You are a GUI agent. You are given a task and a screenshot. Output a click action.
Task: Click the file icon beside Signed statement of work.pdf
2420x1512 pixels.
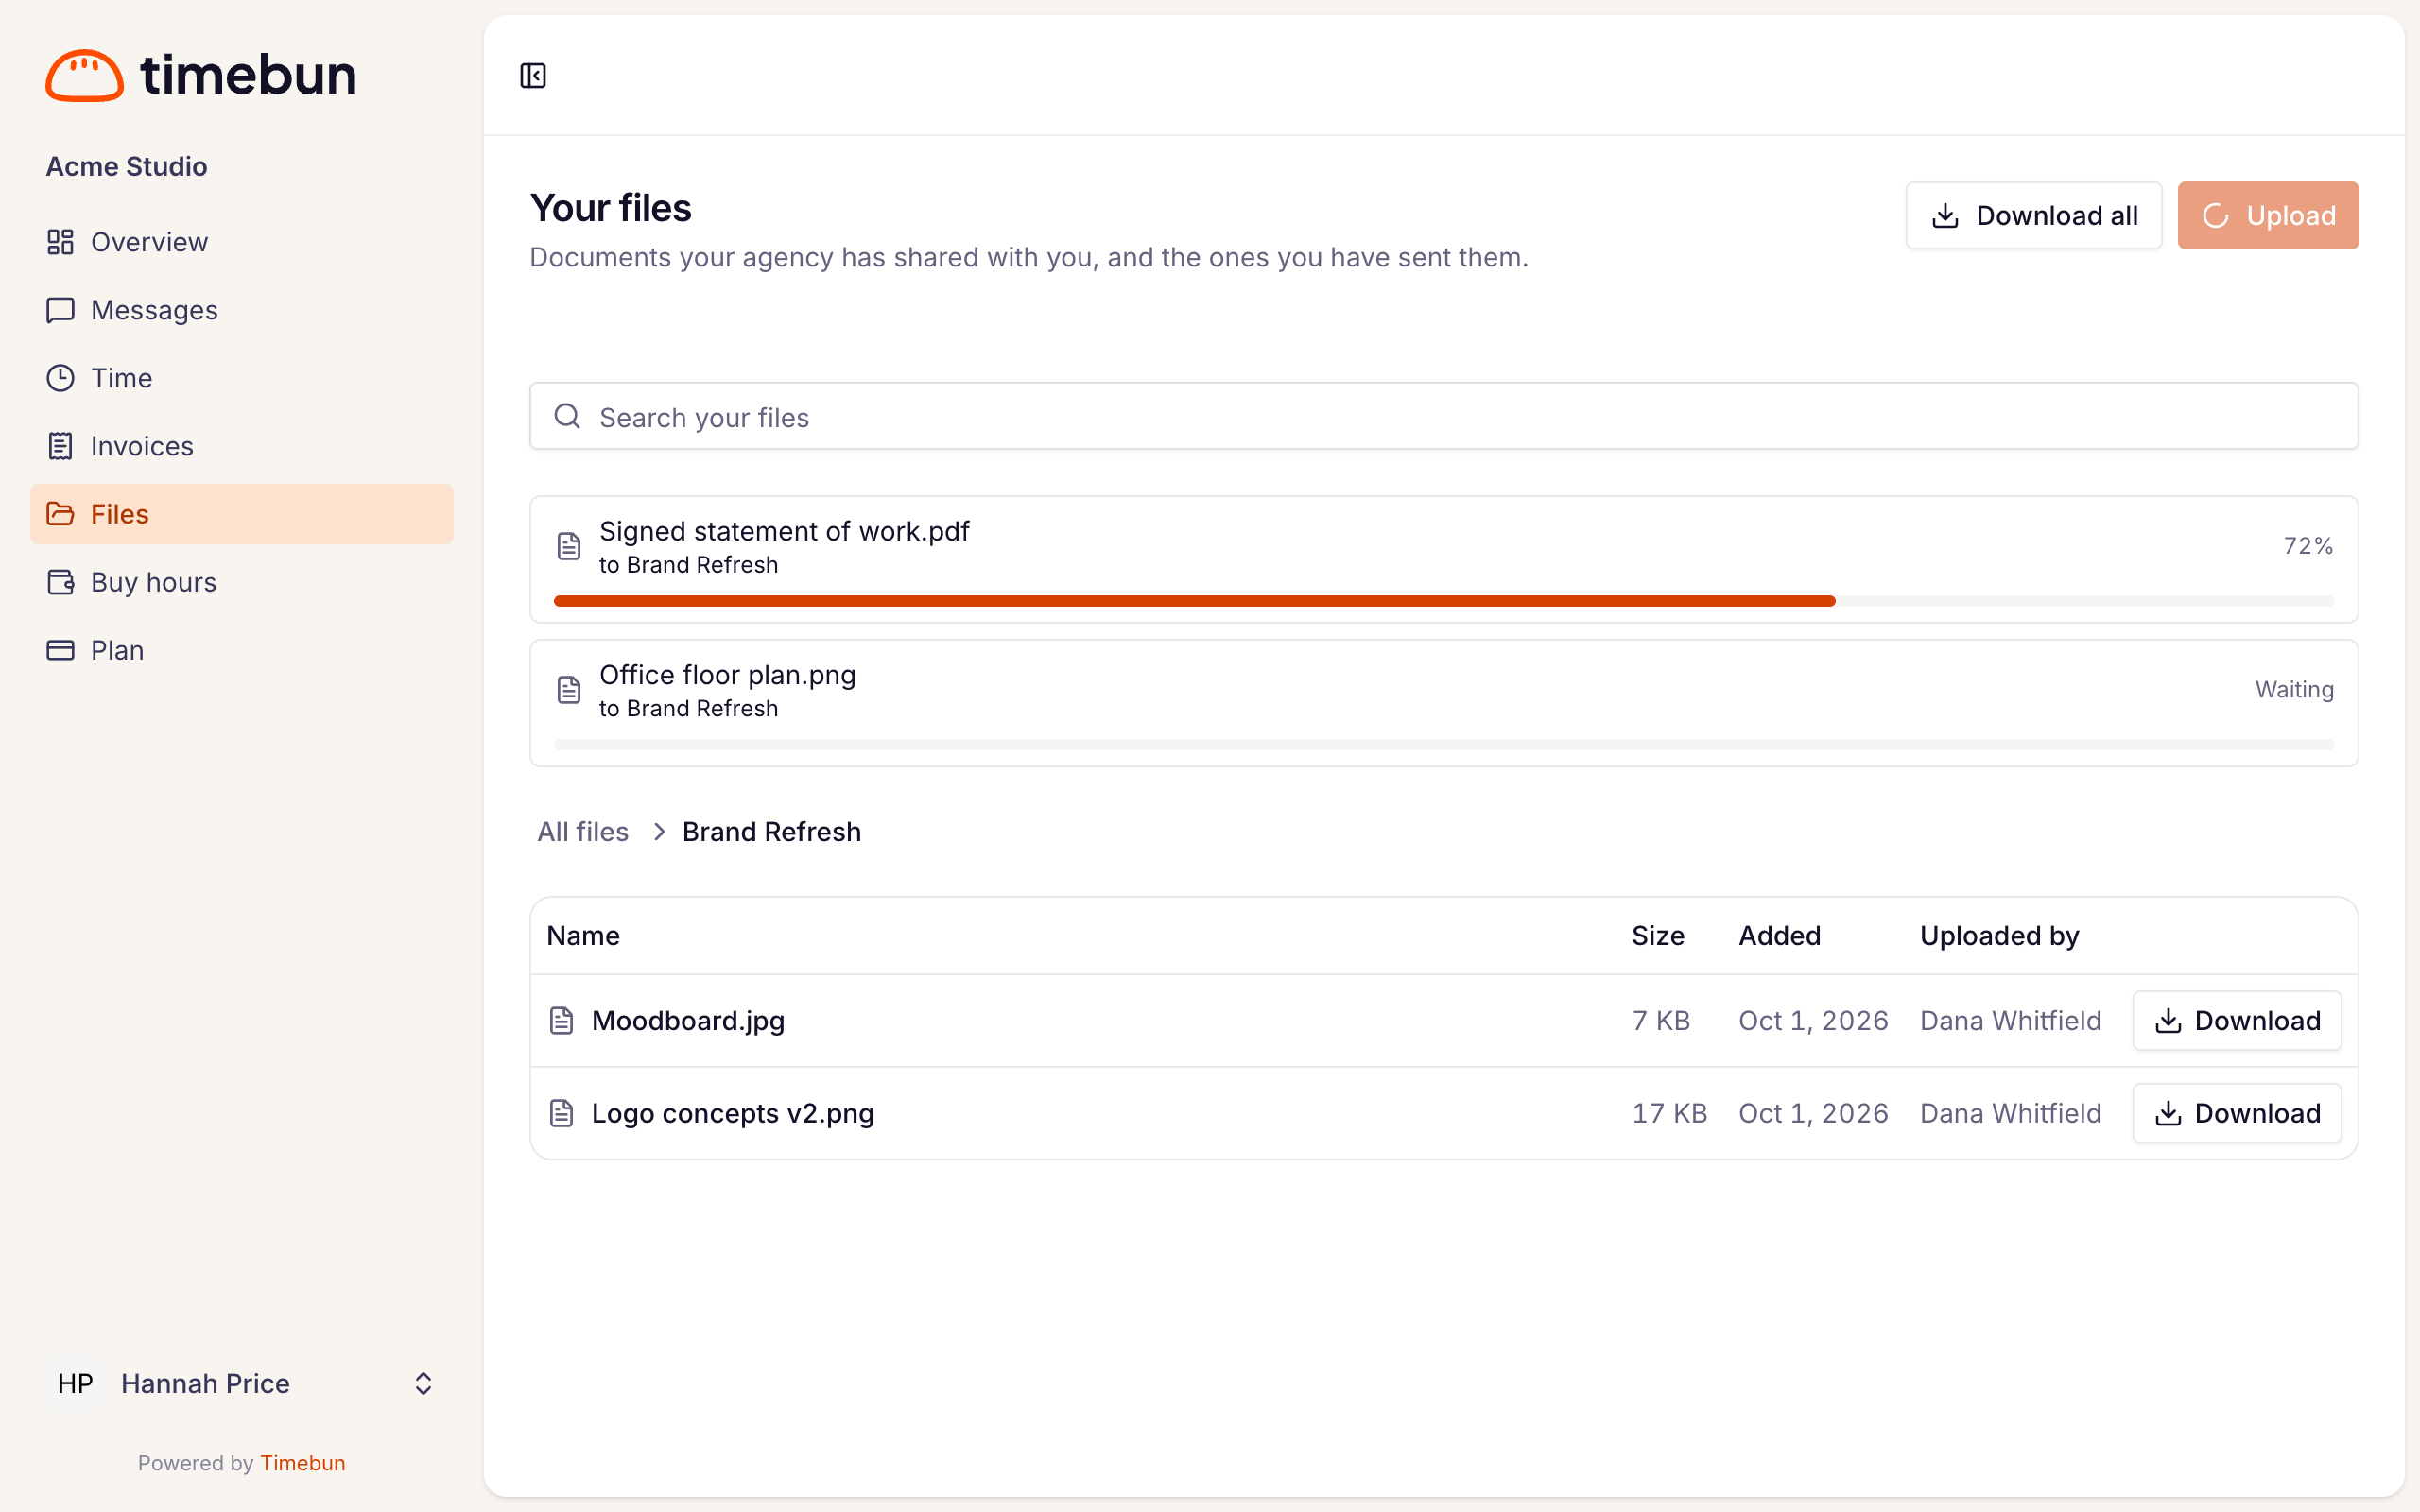click(x=569, y=546)
